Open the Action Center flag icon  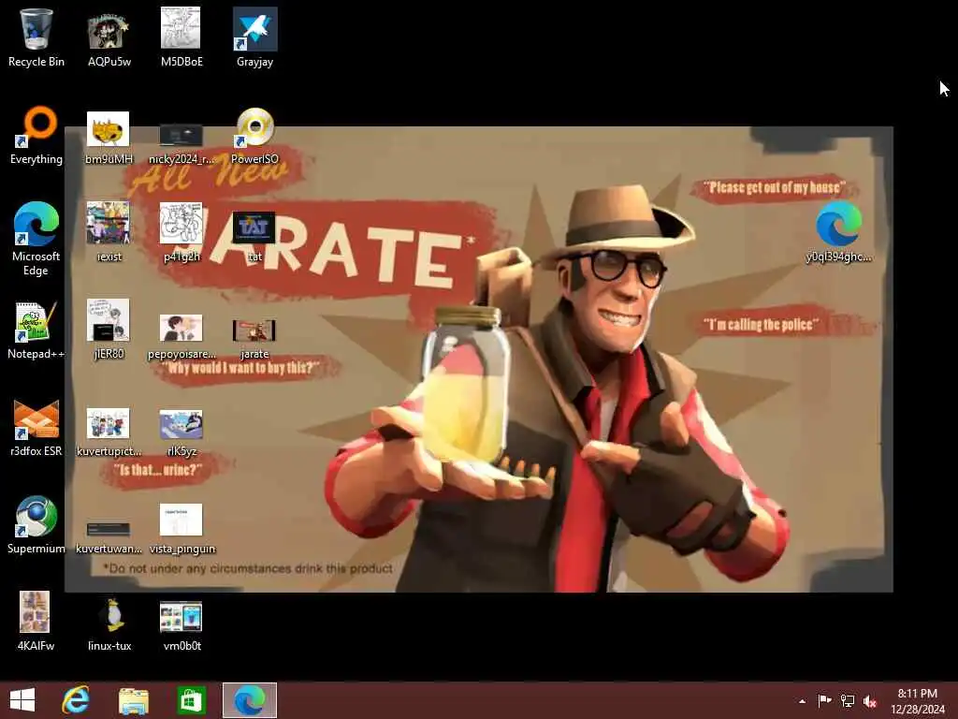tap(824, 701)
